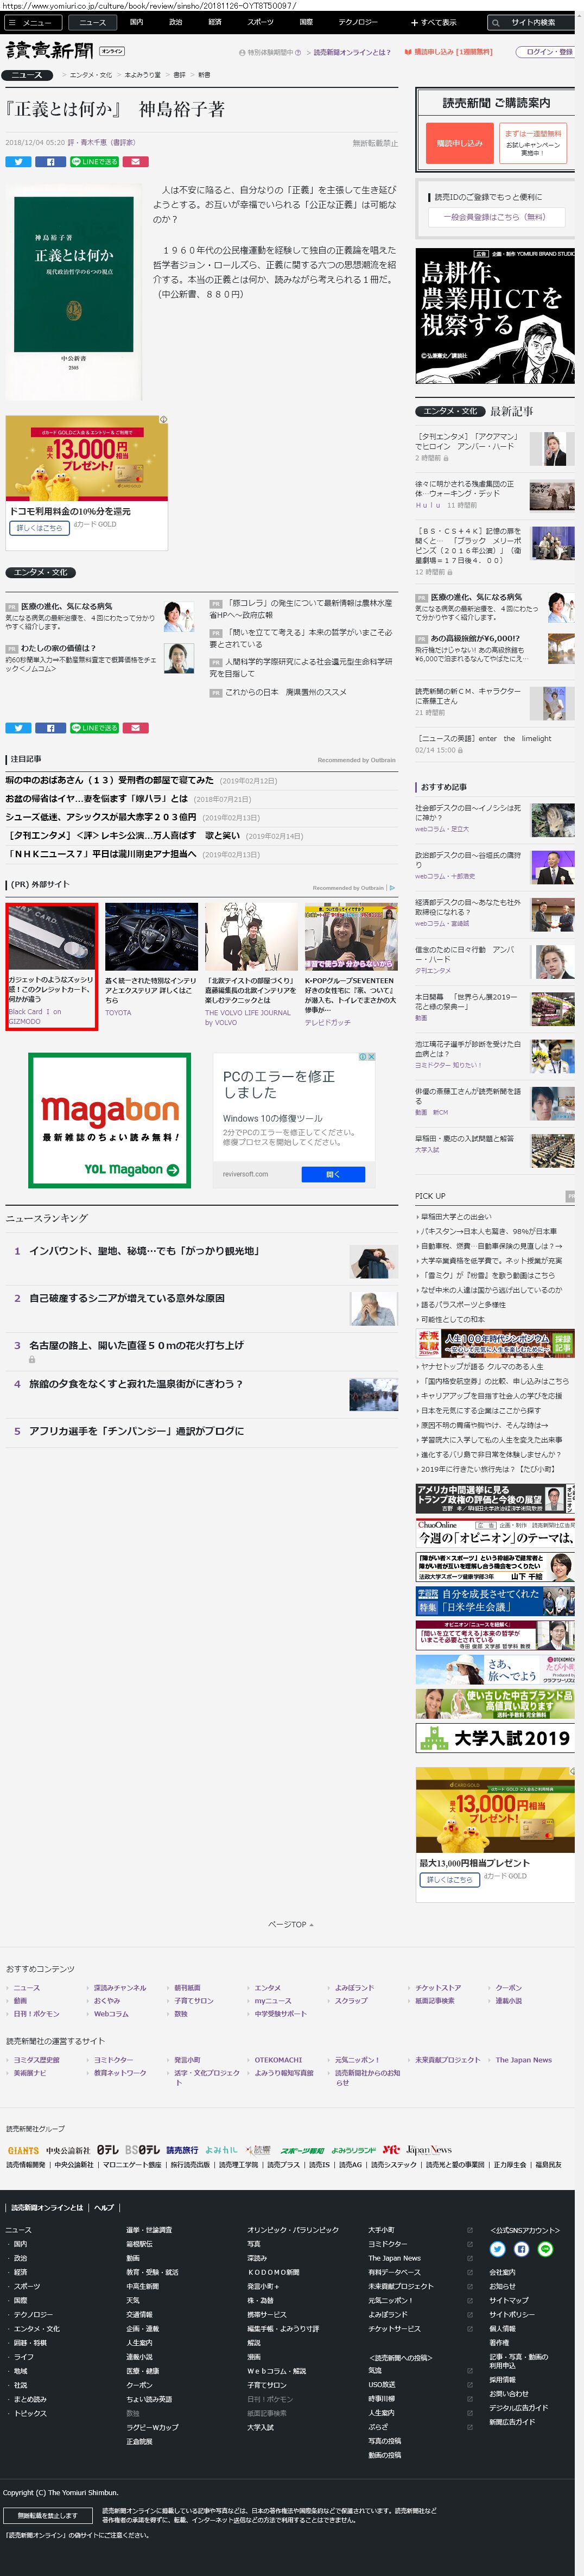Viewport: 584px width, 2576px height.
Task: Click external-link icon beside ヨミドクター in footer
Action: tap(469, 2244)
